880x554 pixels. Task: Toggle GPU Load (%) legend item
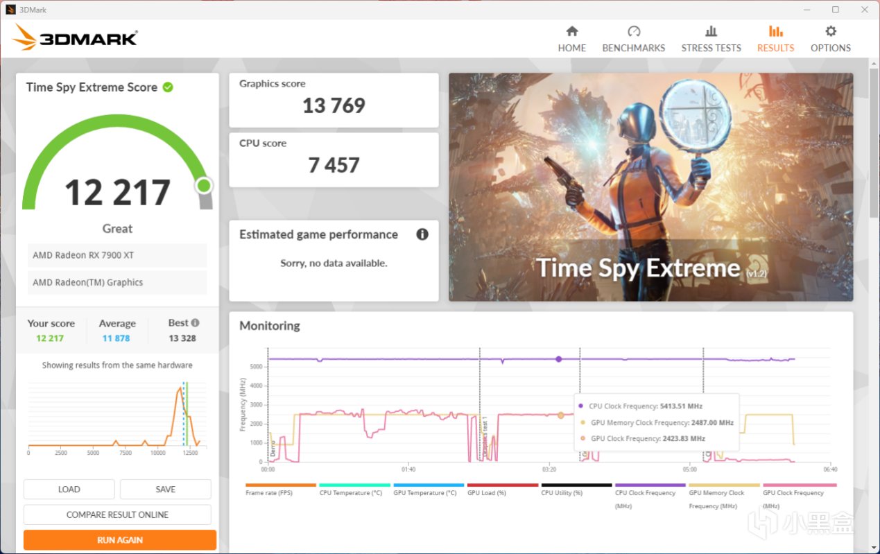502,490
